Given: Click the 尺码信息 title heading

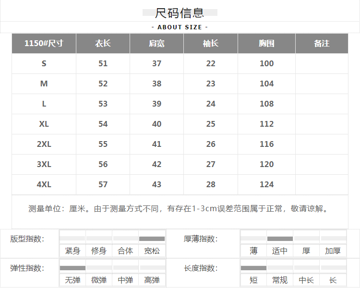Looking at the screenshot, I should point(180,13).
